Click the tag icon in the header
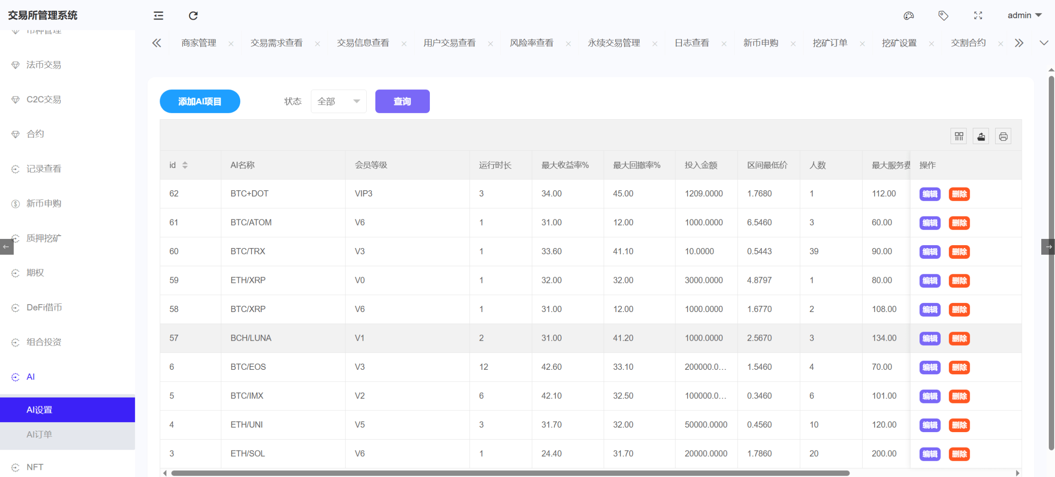 click(943, 15)
